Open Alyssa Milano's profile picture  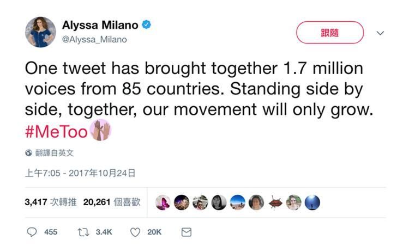pos(40,32)
